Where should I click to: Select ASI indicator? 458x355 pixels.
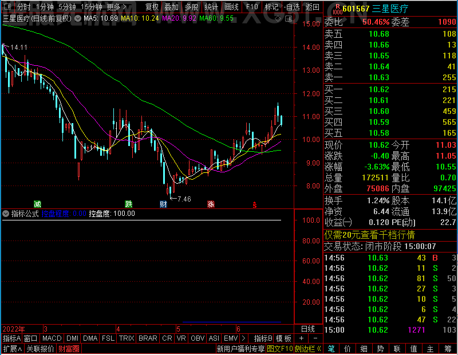(214, 338)
